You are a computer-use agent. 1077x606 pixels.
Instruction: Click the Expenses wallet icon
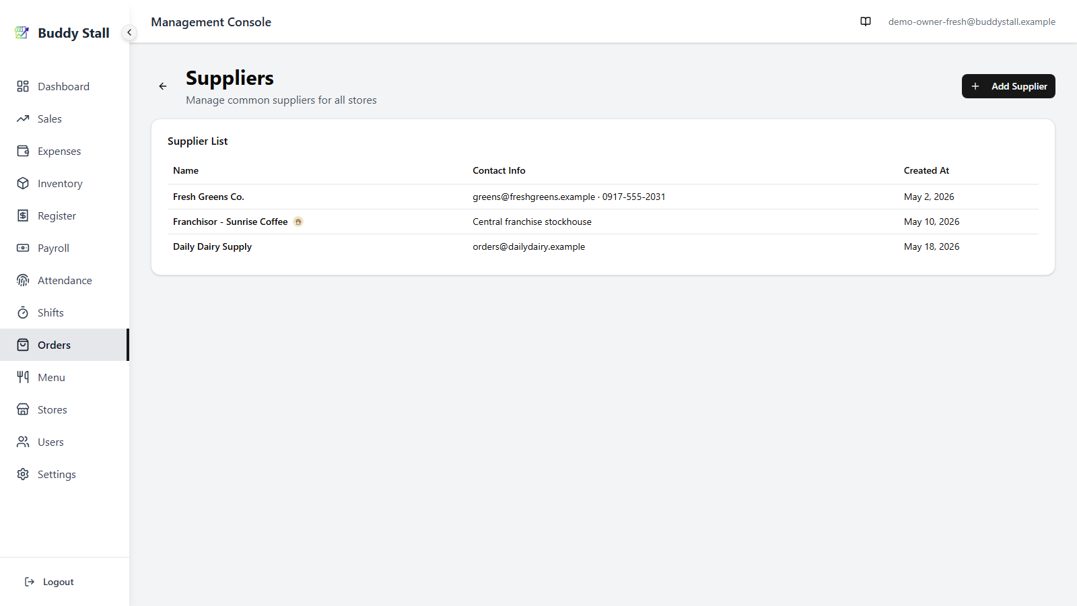(23, 151)
